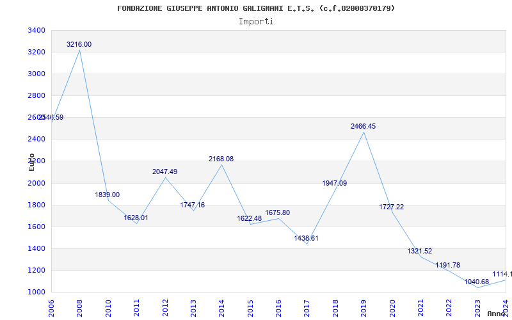This screenshot has height=320, width=512.
Task: Select the y-axis value 2000
Action: pyautogui.click(x=36, y=183)
